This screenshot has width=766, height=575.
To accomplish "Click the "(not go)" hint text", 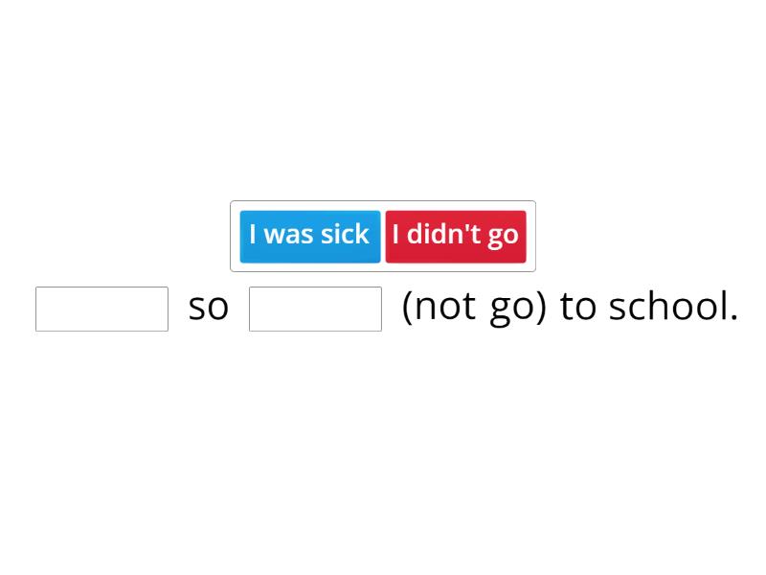I will tap(474, 308).
